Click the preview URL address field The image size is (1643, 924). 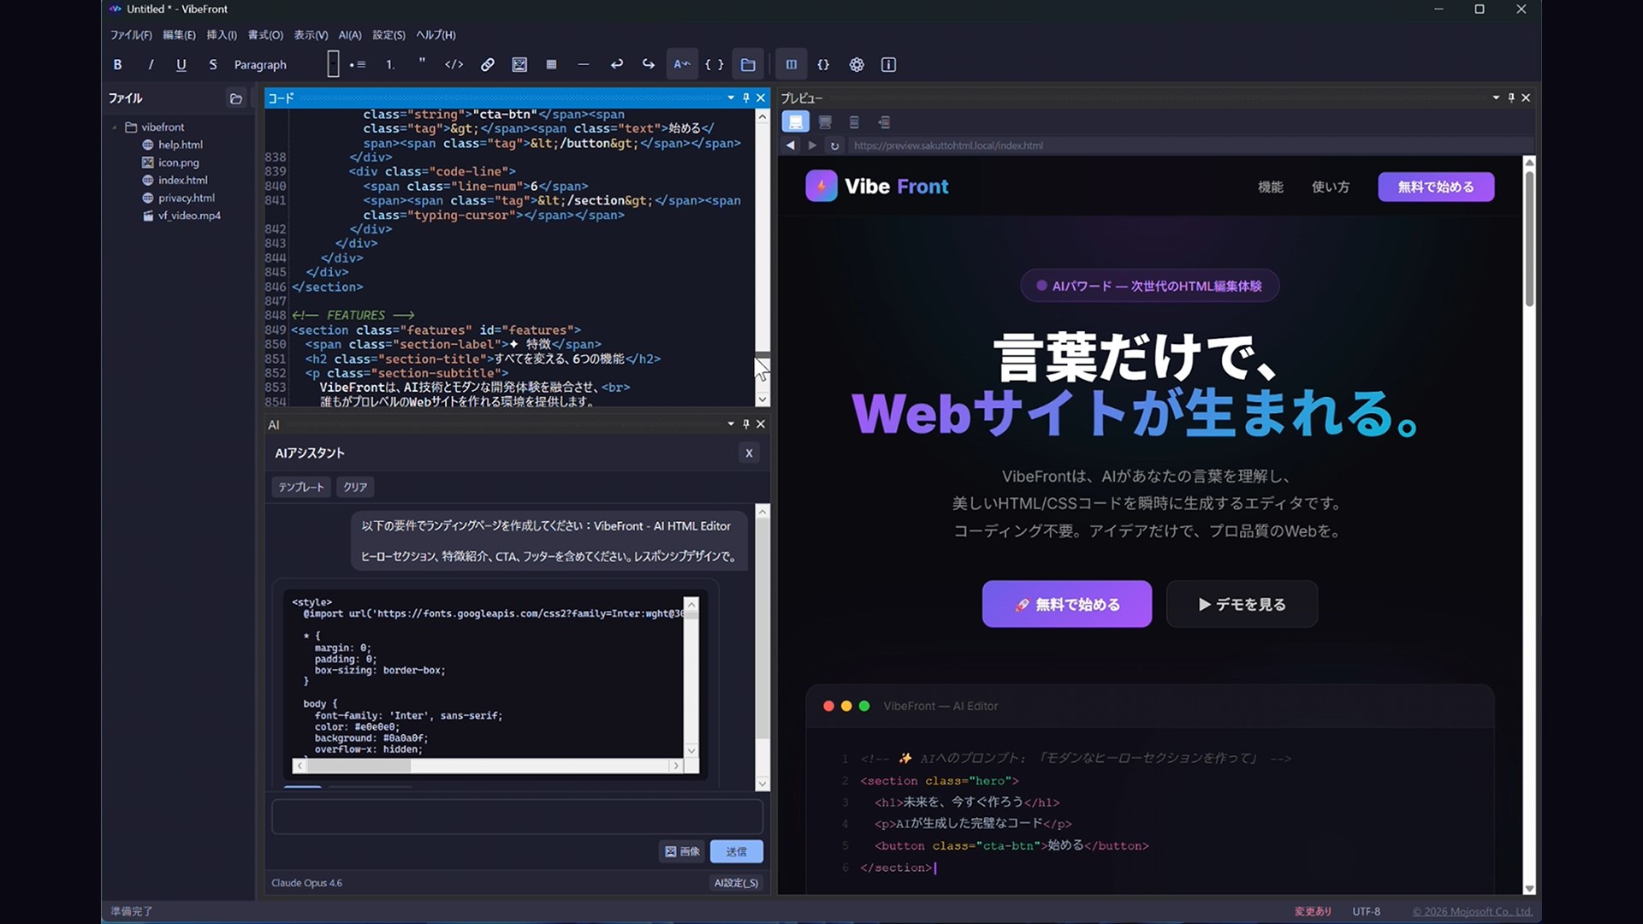point(1189,145)
